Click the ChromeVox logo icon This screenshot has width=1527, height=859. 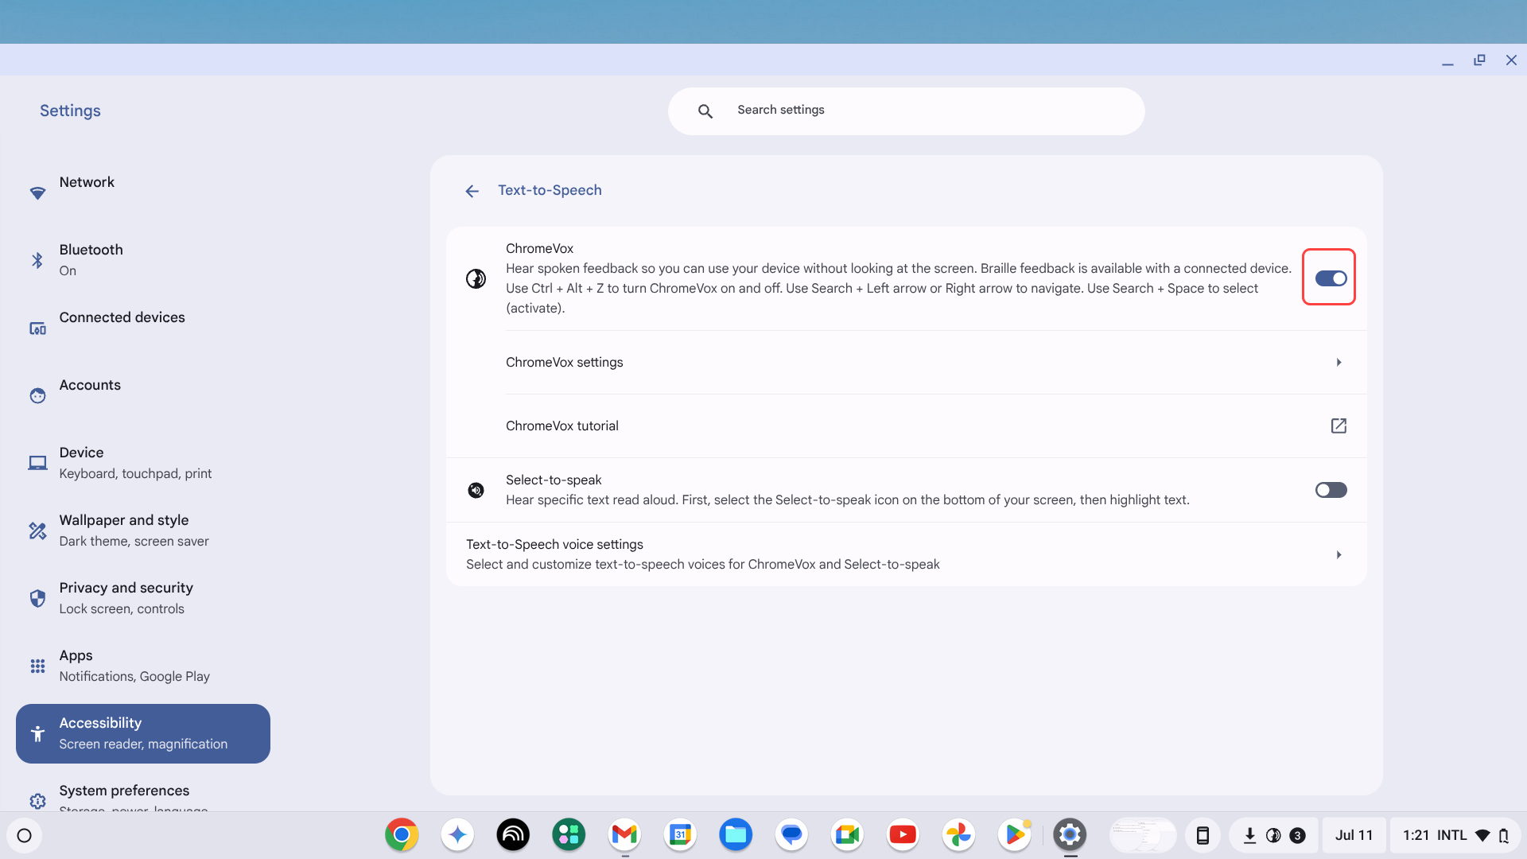pyautogui.click(x=476, y=278)
